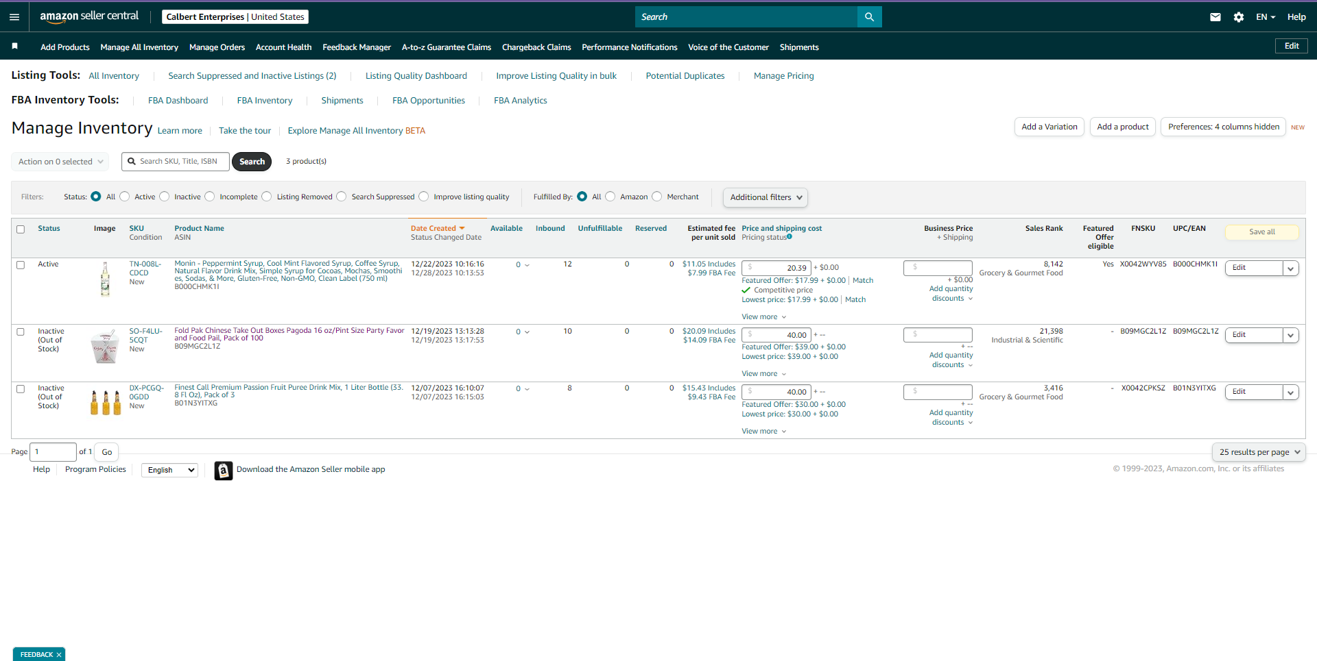Image resolution: width=1317 pixels, height=661 pixels.
Task: Toggle the select-all rows checkbox
Action: [x=21, y=229]
